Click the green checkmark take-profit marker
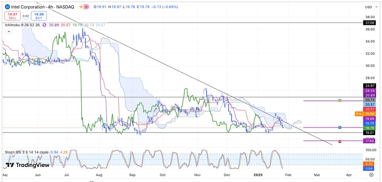 [340, 101]
